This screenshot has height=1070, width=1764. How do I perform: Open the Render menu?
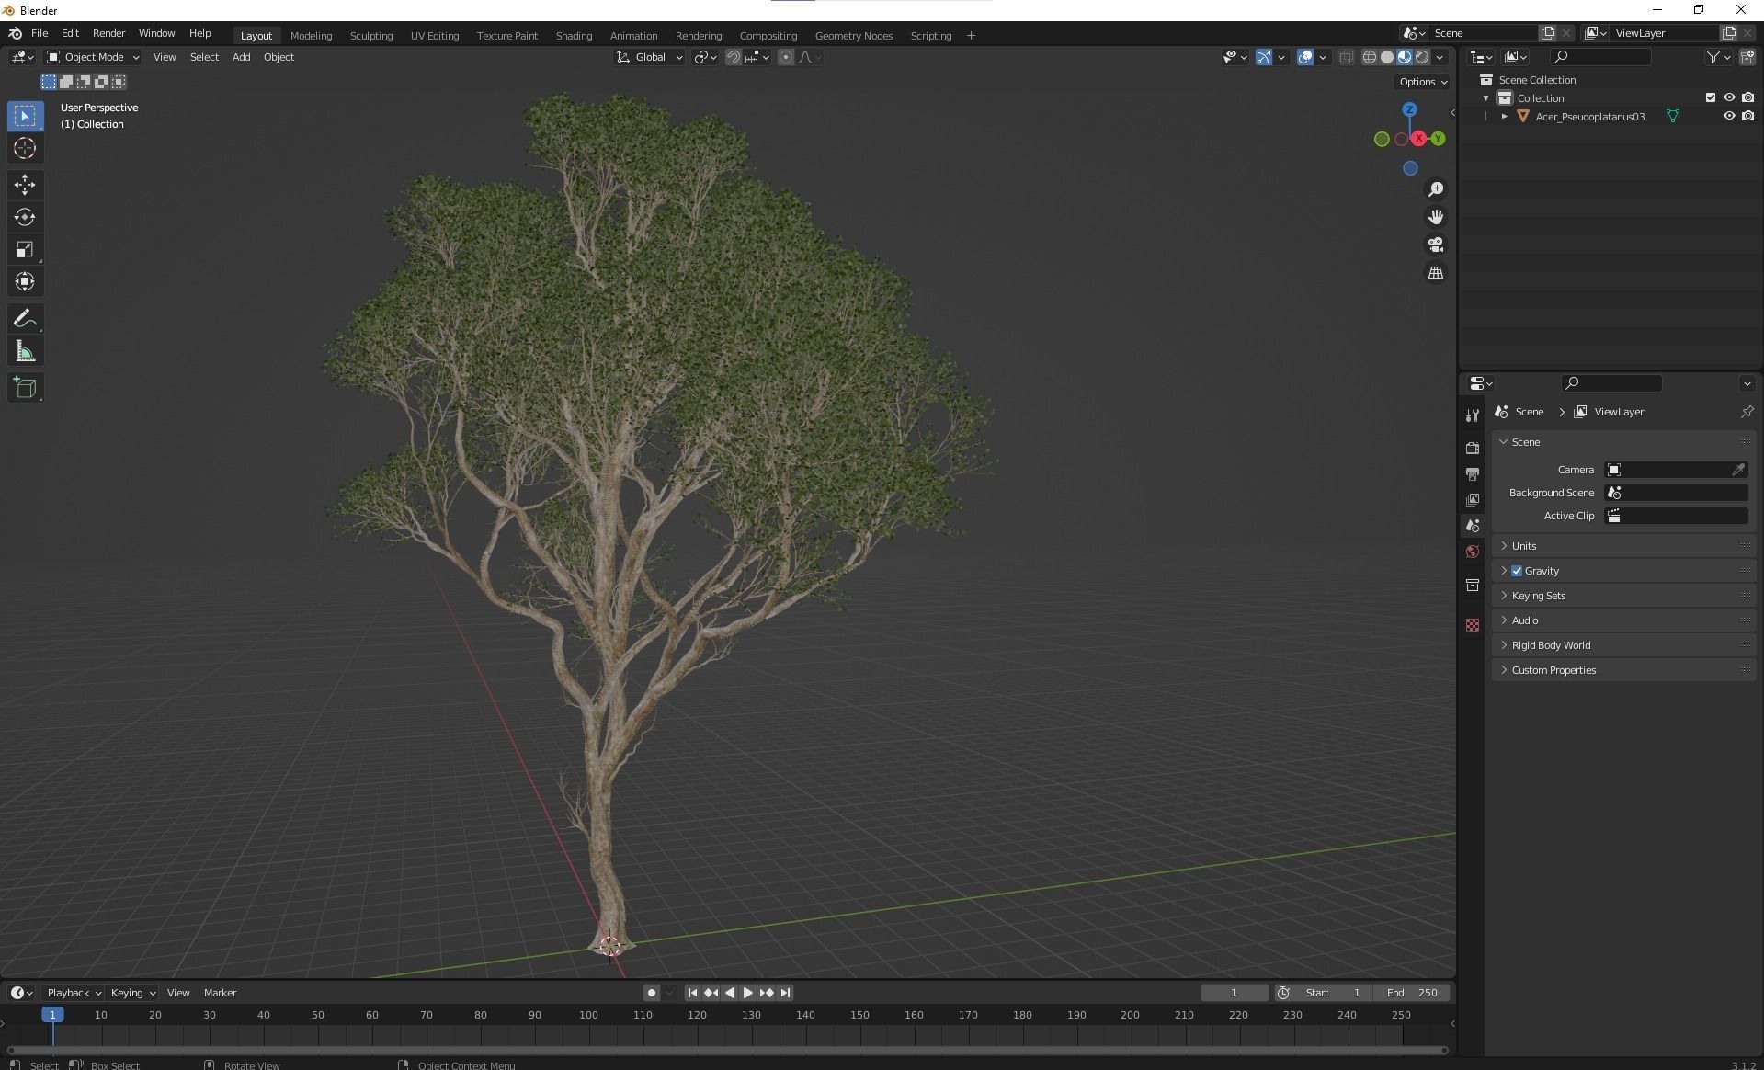(x=108, y=33)
